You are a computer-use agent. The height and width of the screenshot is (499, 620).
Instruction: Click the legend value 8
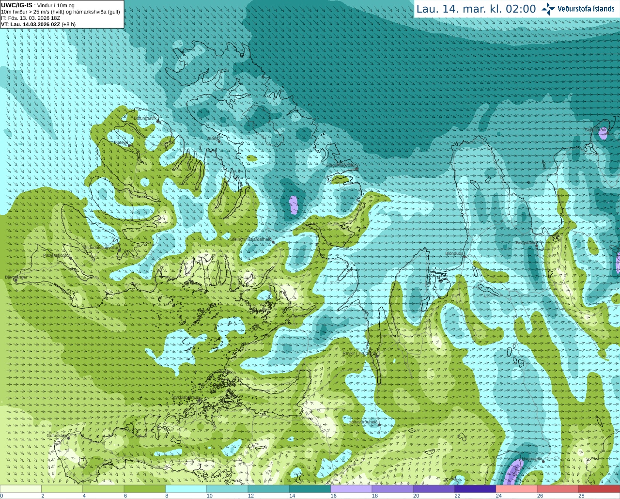167,496
